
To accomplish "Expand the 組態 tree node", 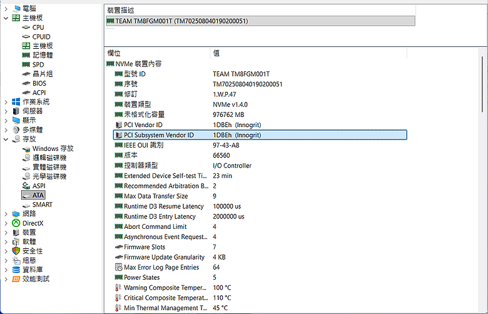I will click(6, 260).
